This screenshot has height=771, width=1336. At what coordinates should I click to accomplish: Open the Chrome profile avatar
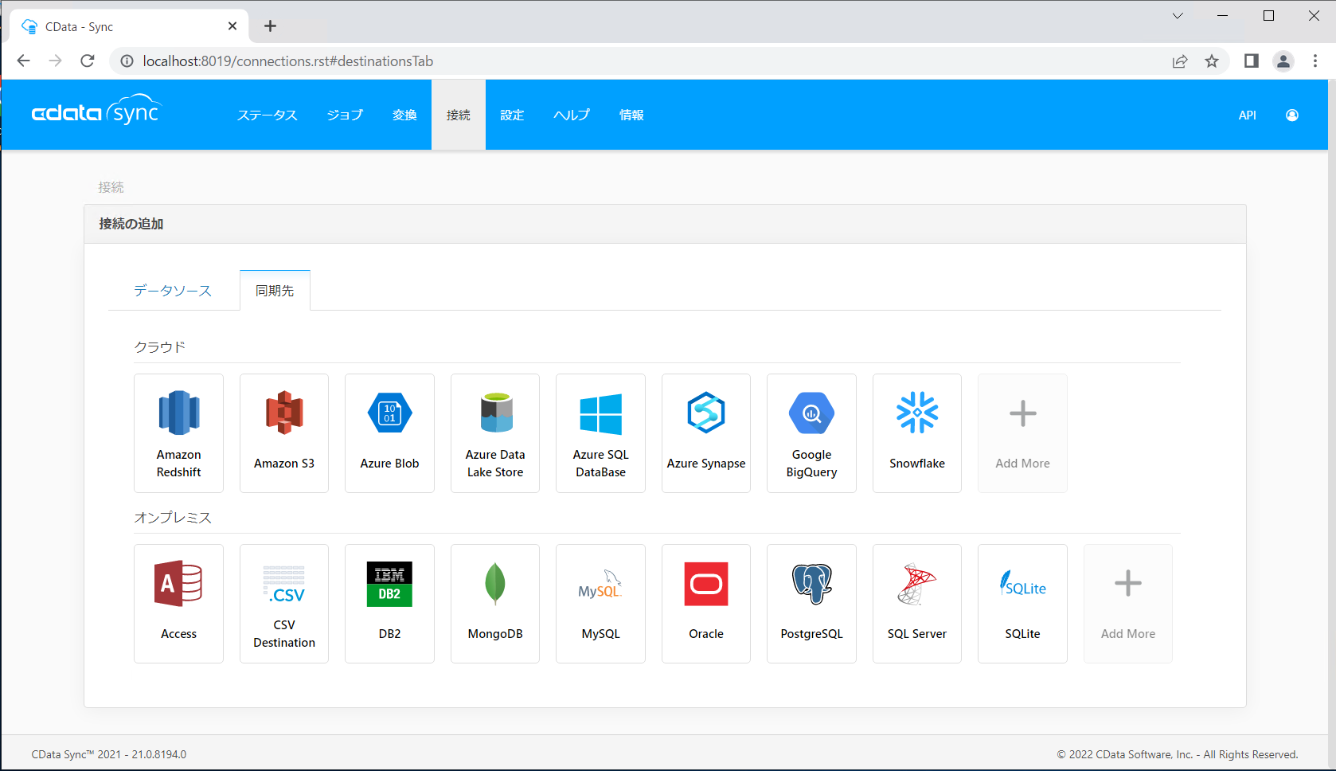pyautogui.click(x=1283, y=61)
